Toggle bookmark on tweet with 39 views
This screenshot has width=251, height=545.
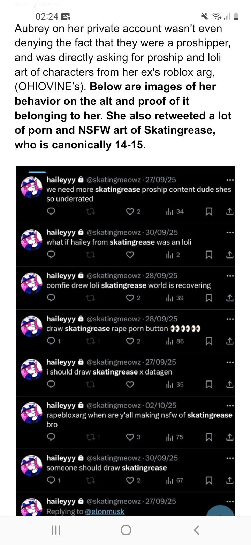209,298
